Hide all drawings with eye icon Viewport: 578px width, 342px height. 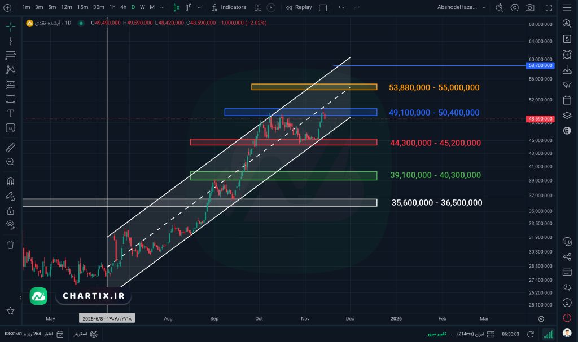[x=10, y=225]
